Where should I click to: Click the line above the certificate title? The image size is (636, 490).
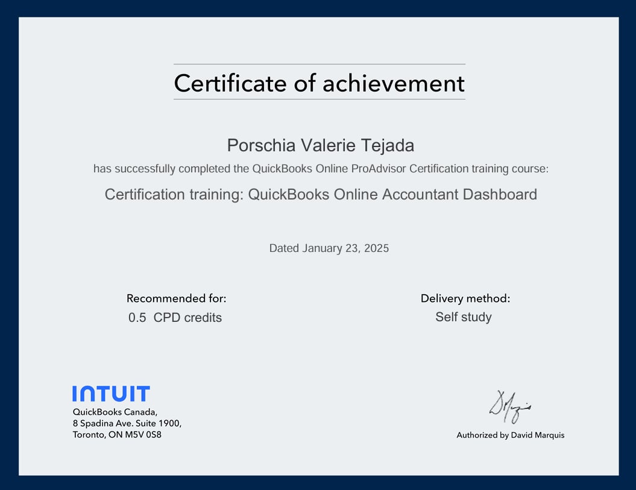pos(319,64)
